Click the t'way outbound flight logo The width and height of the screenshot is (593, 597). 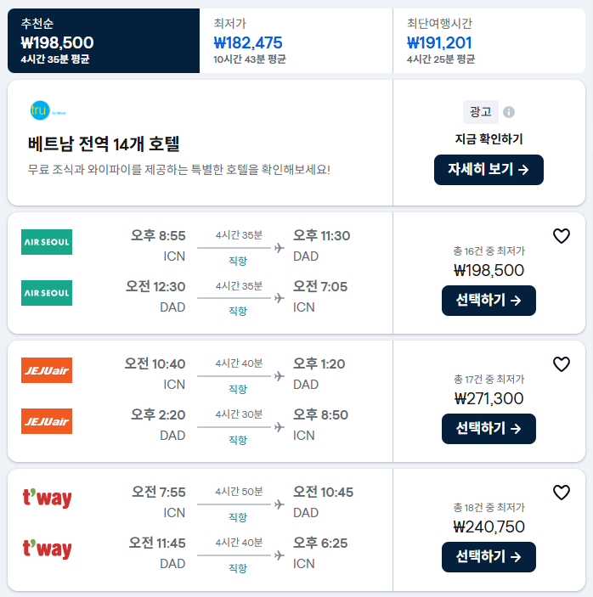pyautogui.click(x=47, y=498)
